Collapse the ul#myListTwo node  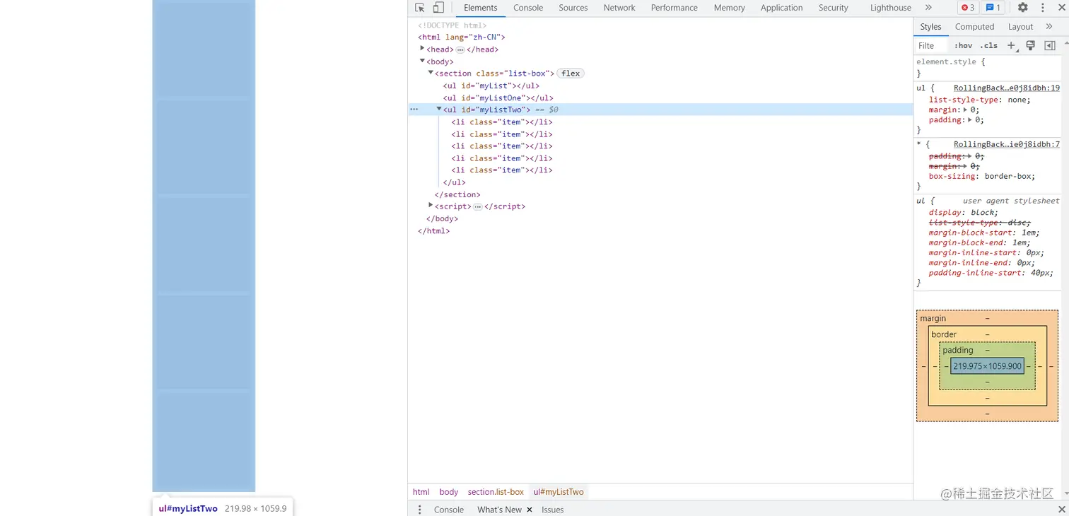(439, 109)
